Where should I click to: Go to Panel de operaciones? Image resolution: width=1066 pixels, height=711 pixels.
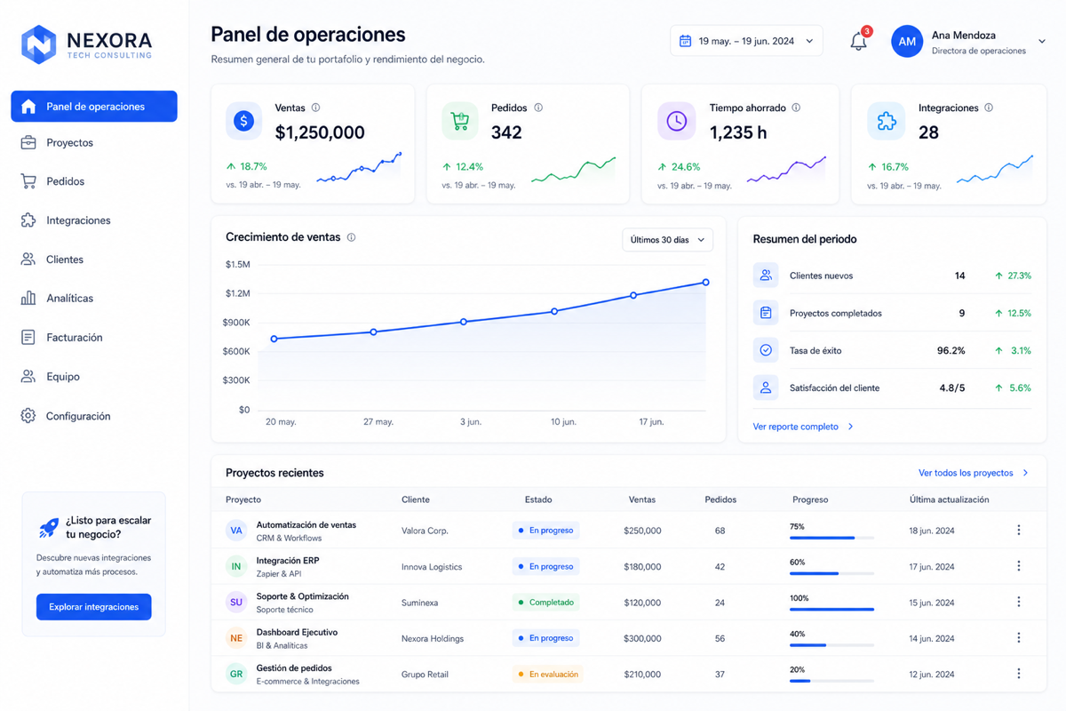(x=94, y=107)
